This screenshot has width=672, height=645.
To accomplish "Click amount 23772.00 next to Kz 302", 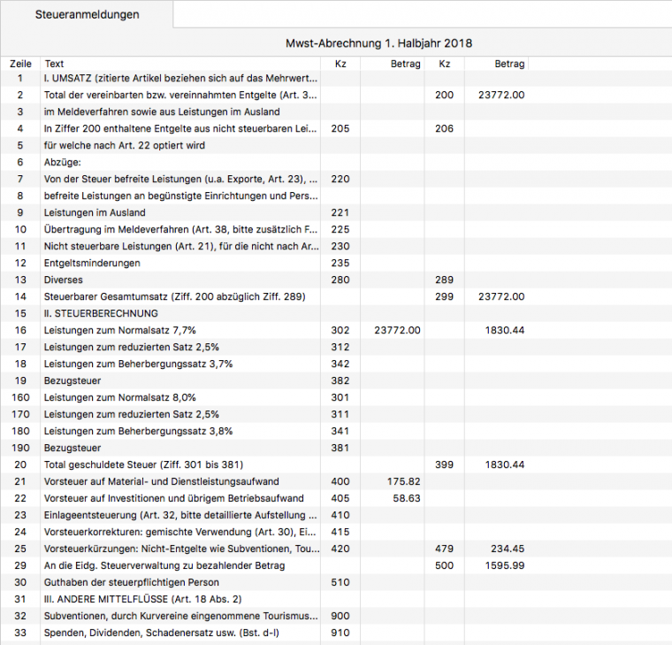I will (x=397, y=330).
